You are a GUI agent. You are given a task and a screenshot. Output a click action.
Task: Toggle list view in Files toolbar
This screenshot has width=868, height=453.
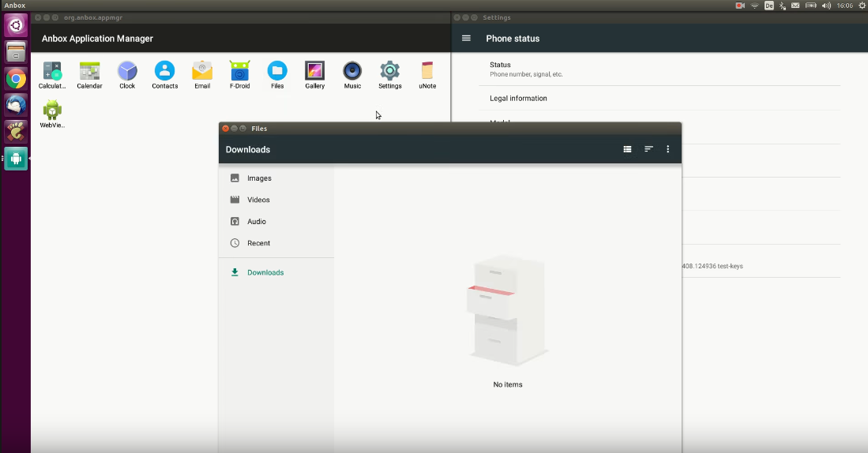coord(627,149)
